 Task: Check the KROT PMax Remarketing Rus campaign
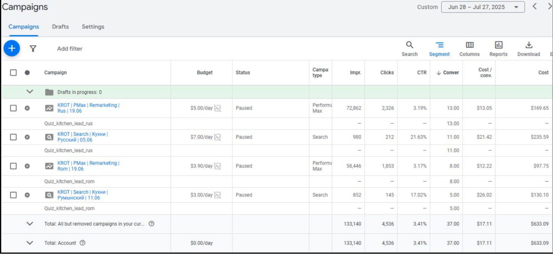(13, 108)
